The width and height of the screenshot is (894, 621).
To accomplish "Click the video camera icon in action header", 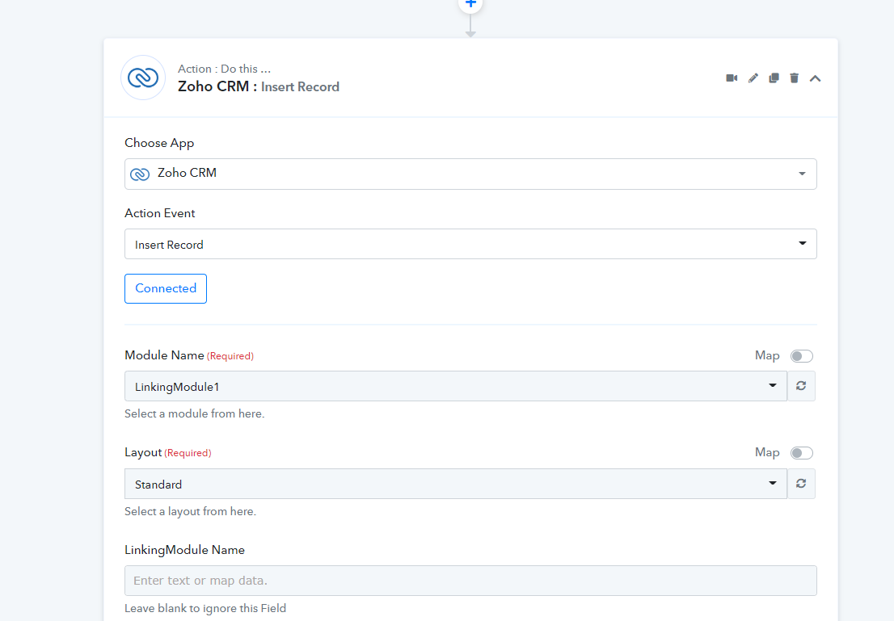I will pos(732,78).
